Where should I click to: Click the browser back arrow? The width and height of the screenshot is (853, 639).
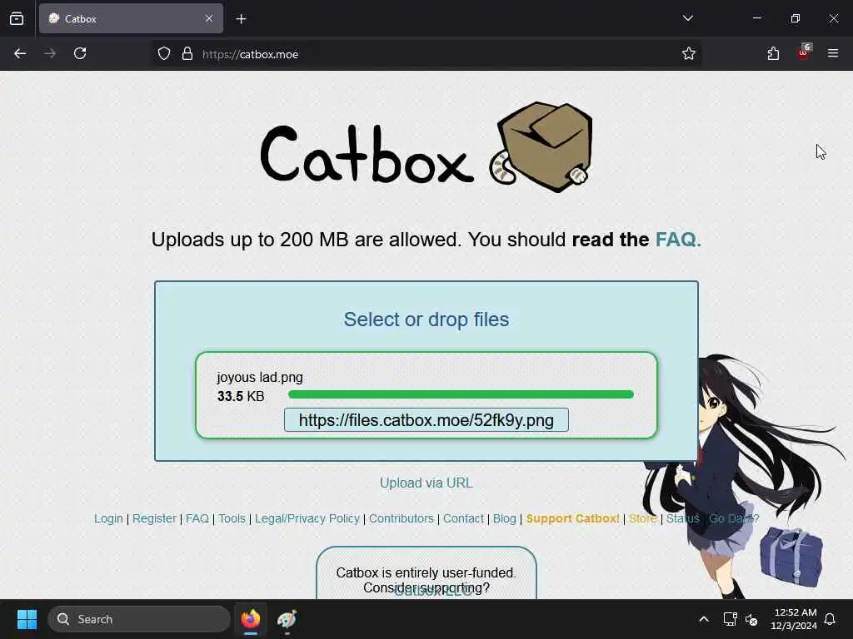point(20,53)
